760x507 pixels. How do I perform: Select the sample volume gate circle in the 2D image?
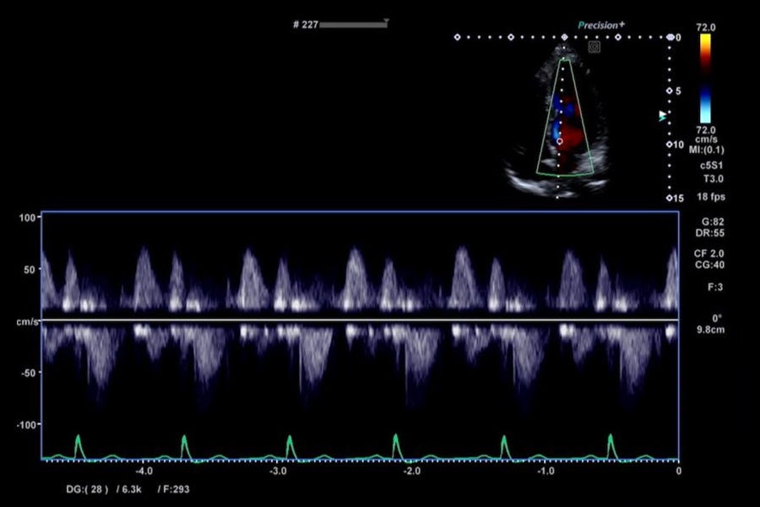tap(560, 141)
